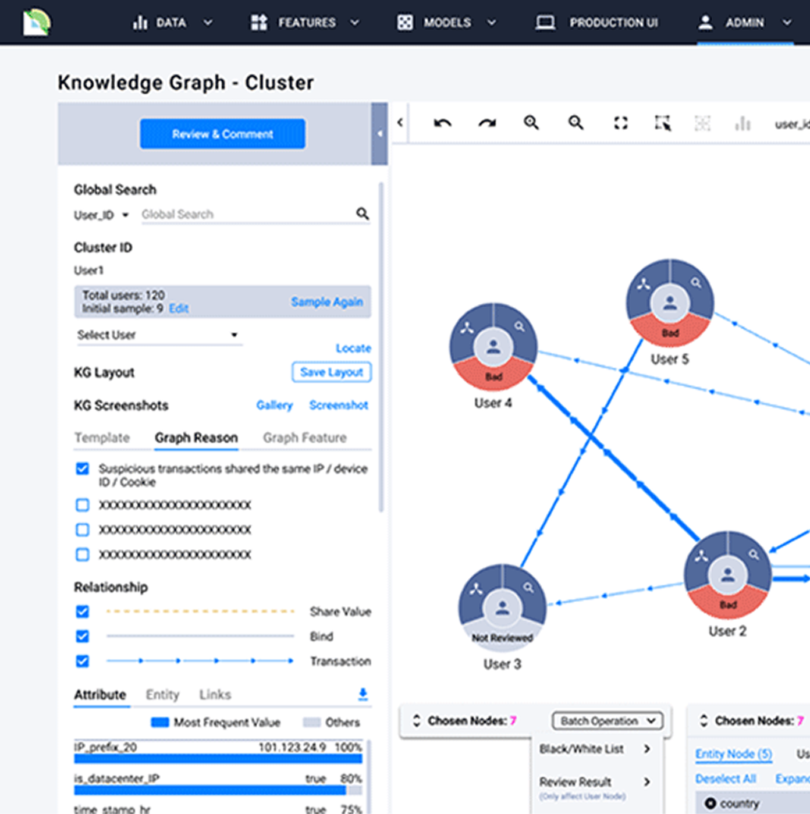Collapse the left side panel handle
Screen dimensions: 810x814
(379, 134)
